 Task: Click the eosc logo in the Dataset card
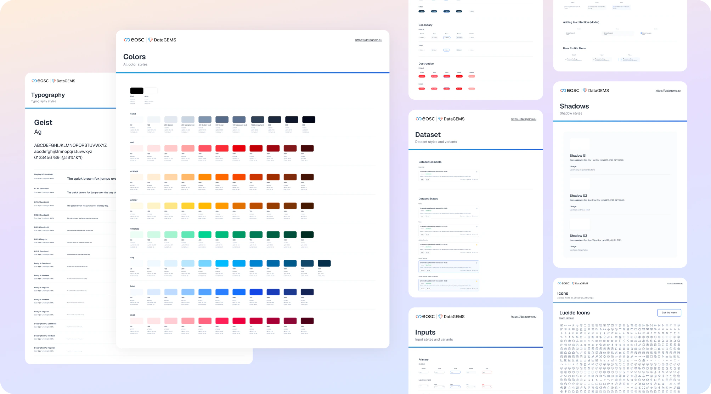tap(425, 119)
